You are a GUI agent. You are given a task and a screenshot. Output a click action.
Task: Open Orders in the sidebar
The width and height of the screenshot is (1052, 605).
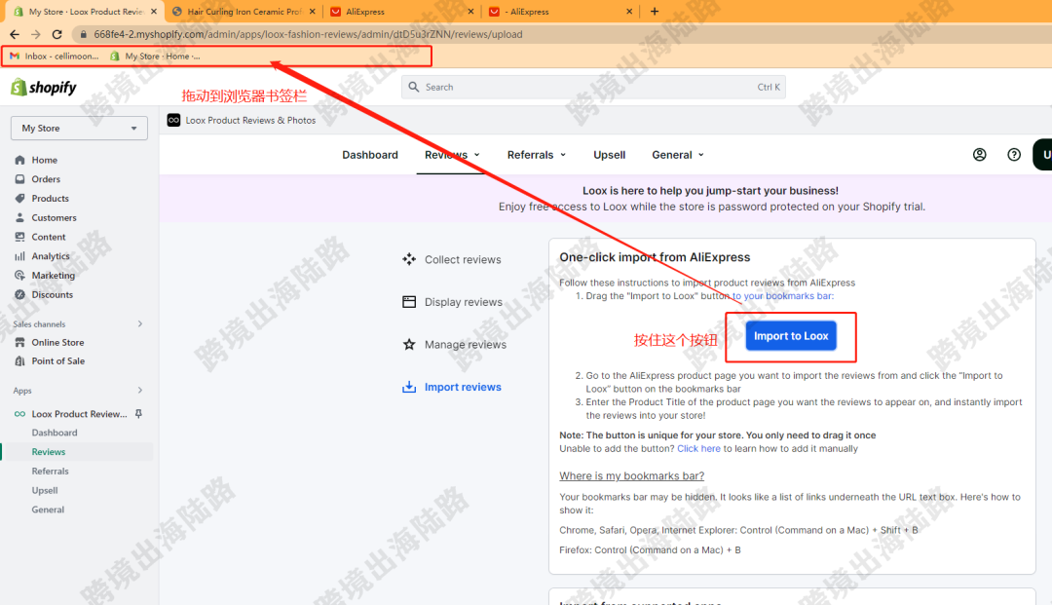tap(46, 179)
